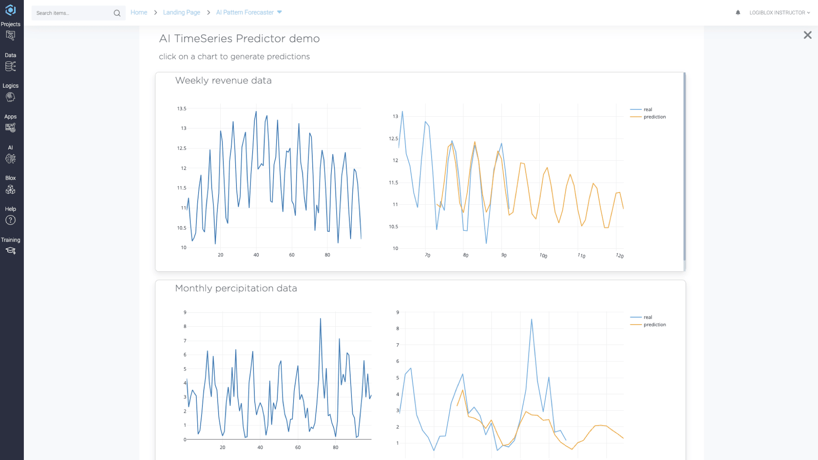
Task: Toggle 'prediction' series in precipitation chart legend
Action: [654, 325]
